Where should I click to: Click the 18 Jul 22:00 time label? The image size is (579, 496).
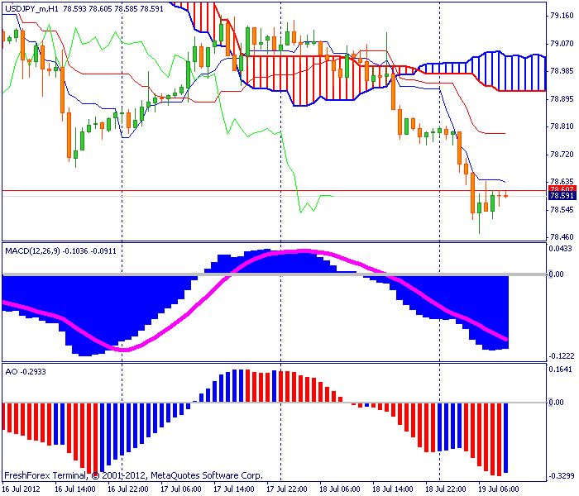pyautogui.click(x=446, y=489)
